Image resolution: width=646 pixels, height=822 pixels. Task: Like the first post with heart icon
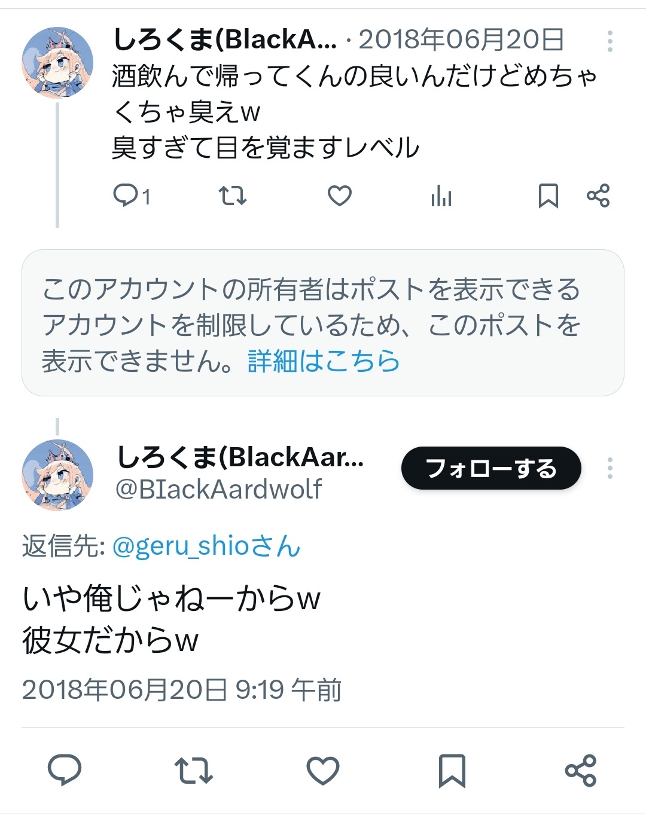[x=339, y=195]
